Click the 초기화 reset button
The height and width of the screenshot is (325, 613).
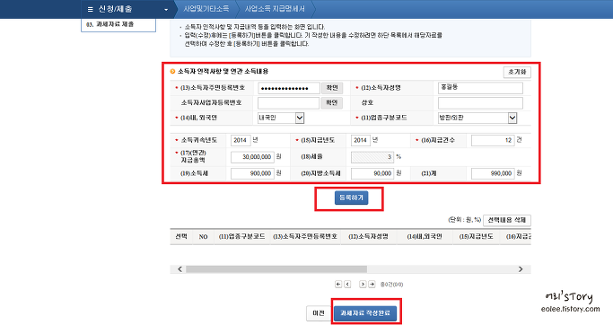(x=517, y=72)
